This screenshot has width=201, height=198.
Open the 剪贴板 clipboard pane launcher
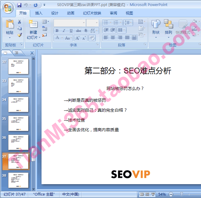click(21, 44)
